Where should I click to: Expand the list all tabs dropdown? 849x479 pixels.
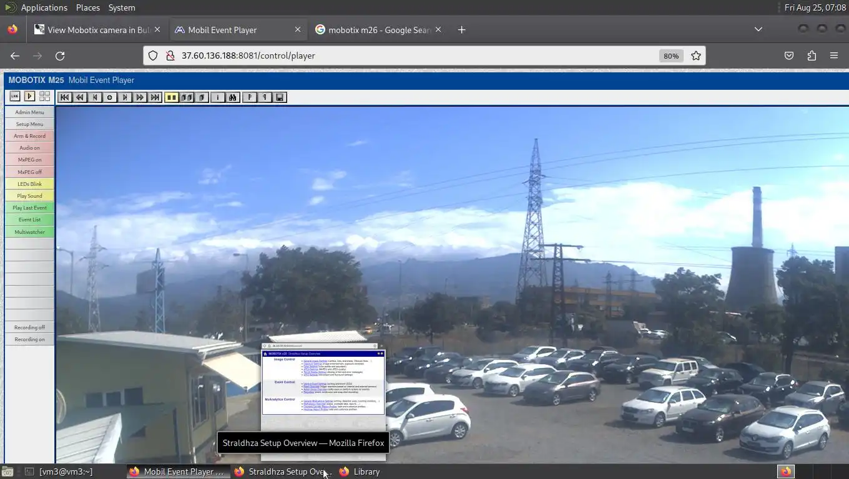(x=758, y=29)
